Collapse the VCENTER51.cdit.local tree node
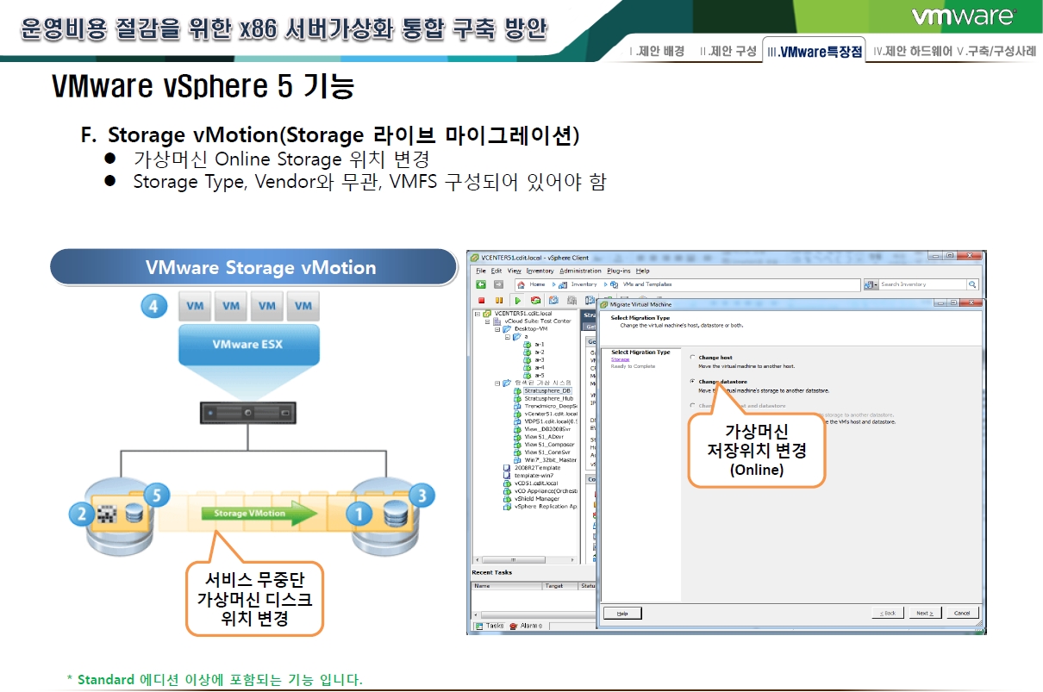Viewport: 1043px width, 692px height. click(x=477, y=313)
